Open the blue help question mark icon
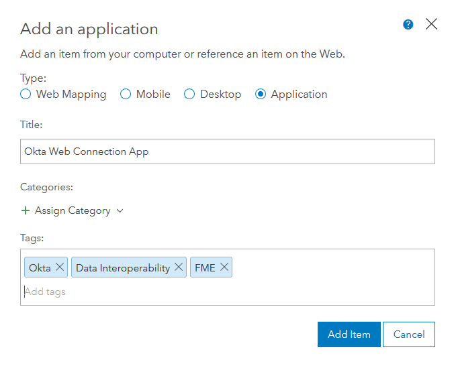456x376 pixels. point(408,25)
